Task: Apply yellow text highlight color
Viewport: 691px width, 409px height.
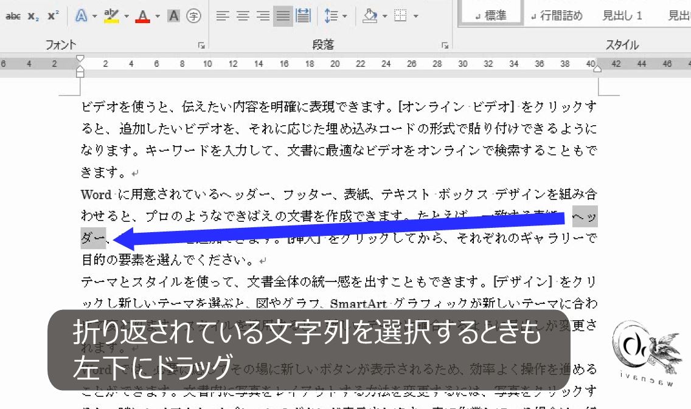Action: click(111, 16)
